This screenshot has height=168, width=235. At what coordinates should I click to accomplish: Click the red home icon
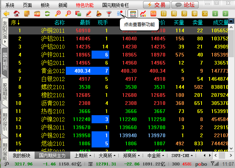pyautogui.click(x=16, y=14)
